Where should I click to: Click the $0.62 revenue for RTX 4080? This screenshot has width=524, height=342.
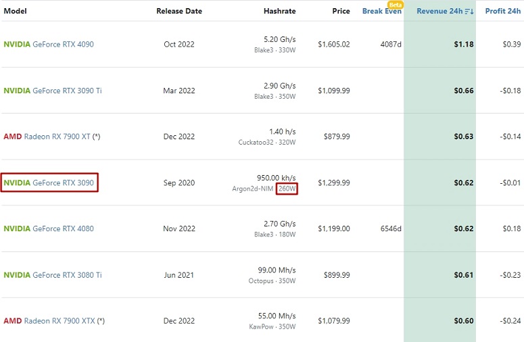tap(464, 228)
